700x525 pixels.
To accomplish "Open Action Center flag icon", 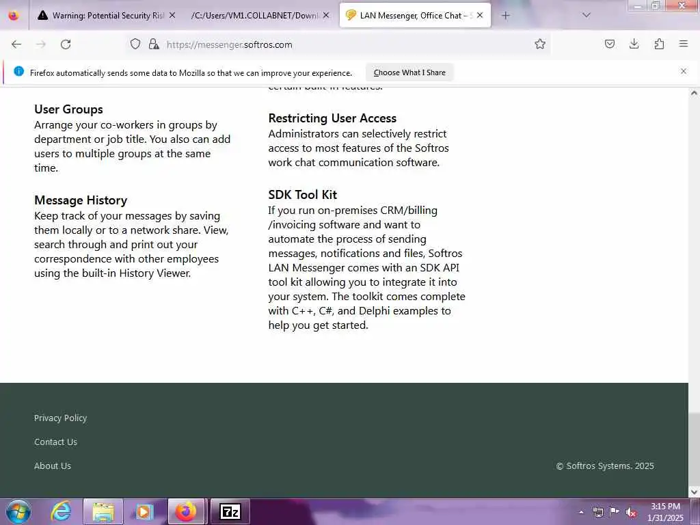I will click(615, 512).
